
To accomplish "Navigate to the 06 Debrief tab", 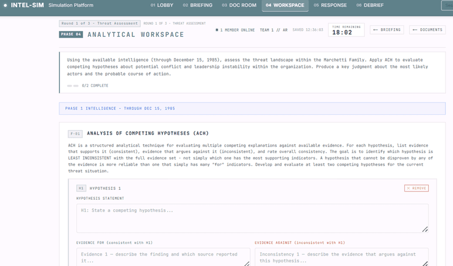I will tap(370, 5).
